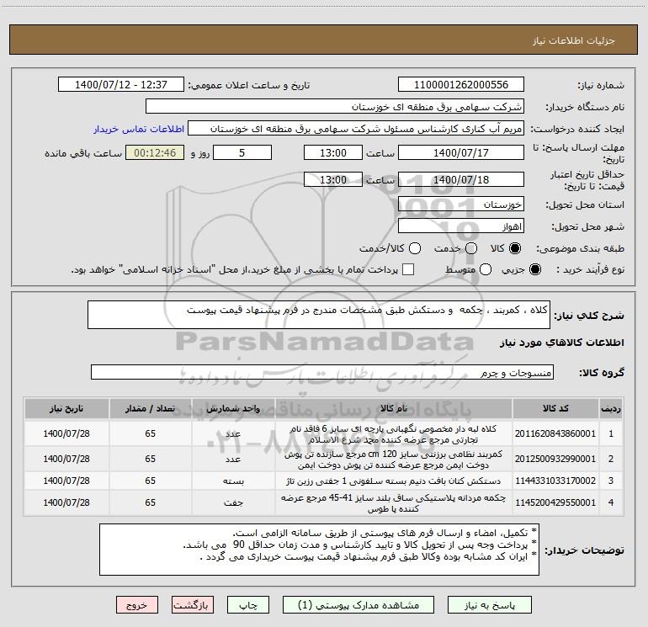Click the پاسخ به نیاز button
This screenshot has width=648, height=627.
(490, 605)
